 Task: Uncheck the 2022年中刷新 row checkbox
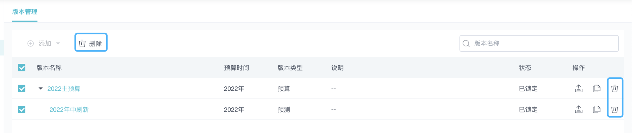(22, 109)
